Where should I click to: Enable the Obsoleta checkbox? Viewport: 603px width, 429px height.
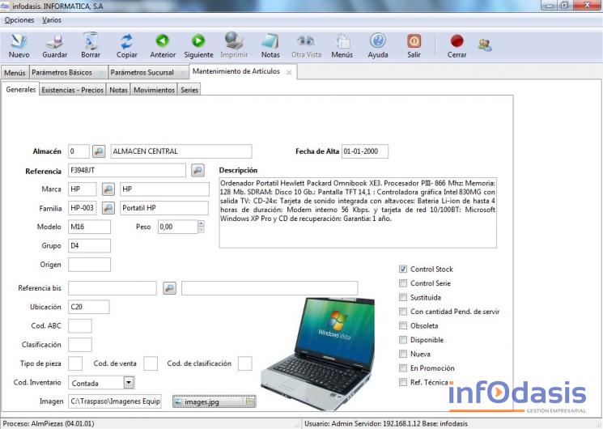tap(403, 325)
